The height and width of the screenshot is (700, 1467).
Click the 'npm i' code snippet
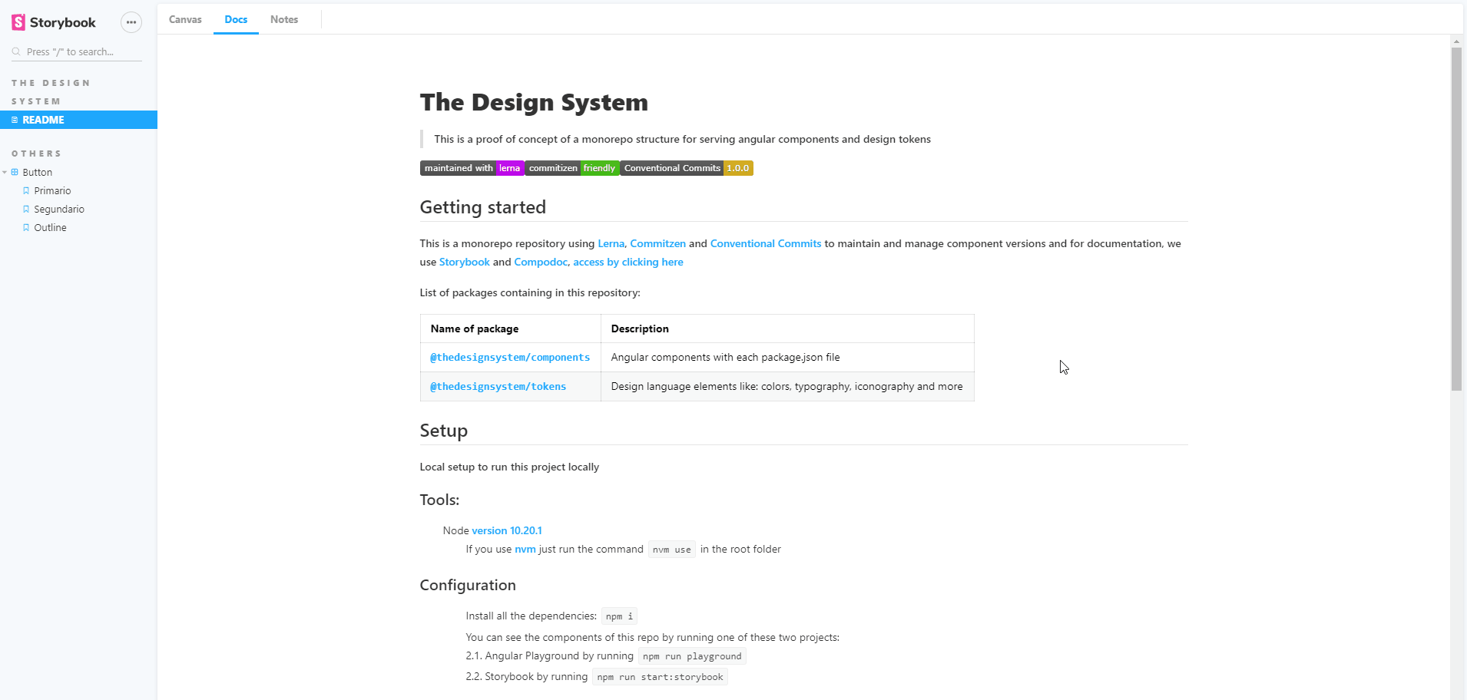click(x=619, y=616)
